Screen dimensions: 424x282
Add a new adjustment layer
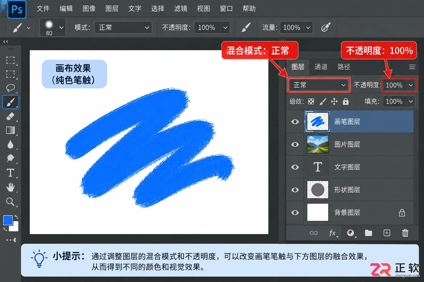(351, 233)
